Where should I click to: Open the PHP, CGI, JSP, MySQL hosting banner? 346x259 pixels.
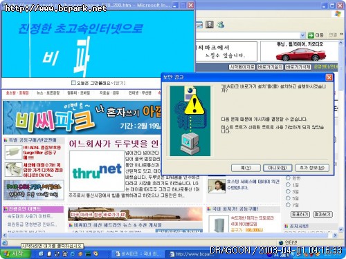coord(34,190)
